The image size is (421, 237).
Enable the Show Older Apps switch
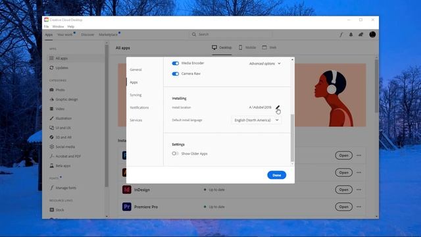click(x=175, y=153)
